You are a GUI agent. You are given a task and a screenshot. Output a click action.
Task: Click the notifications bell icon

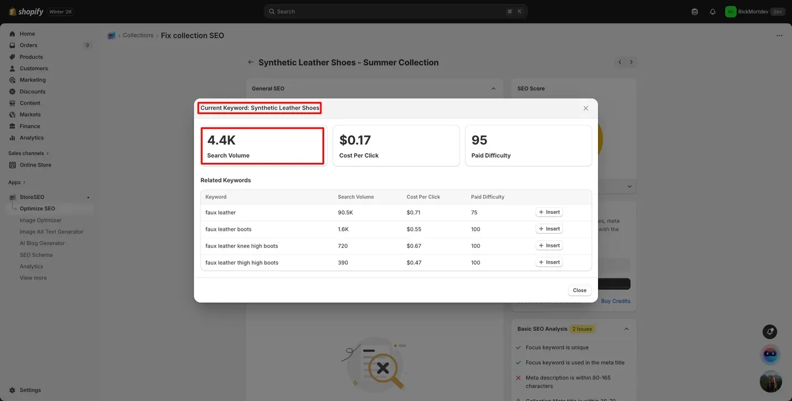(x=712, y=11)
